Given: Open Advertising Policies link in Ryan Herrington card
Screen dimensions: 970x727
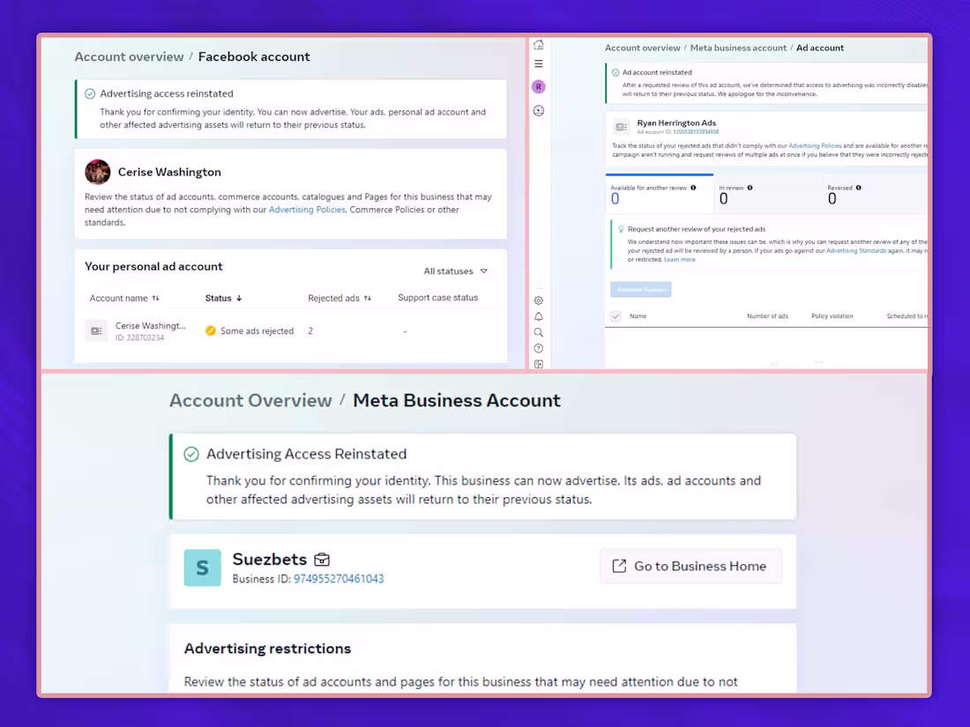Looking at the screenshot, I should click(815, 146).
